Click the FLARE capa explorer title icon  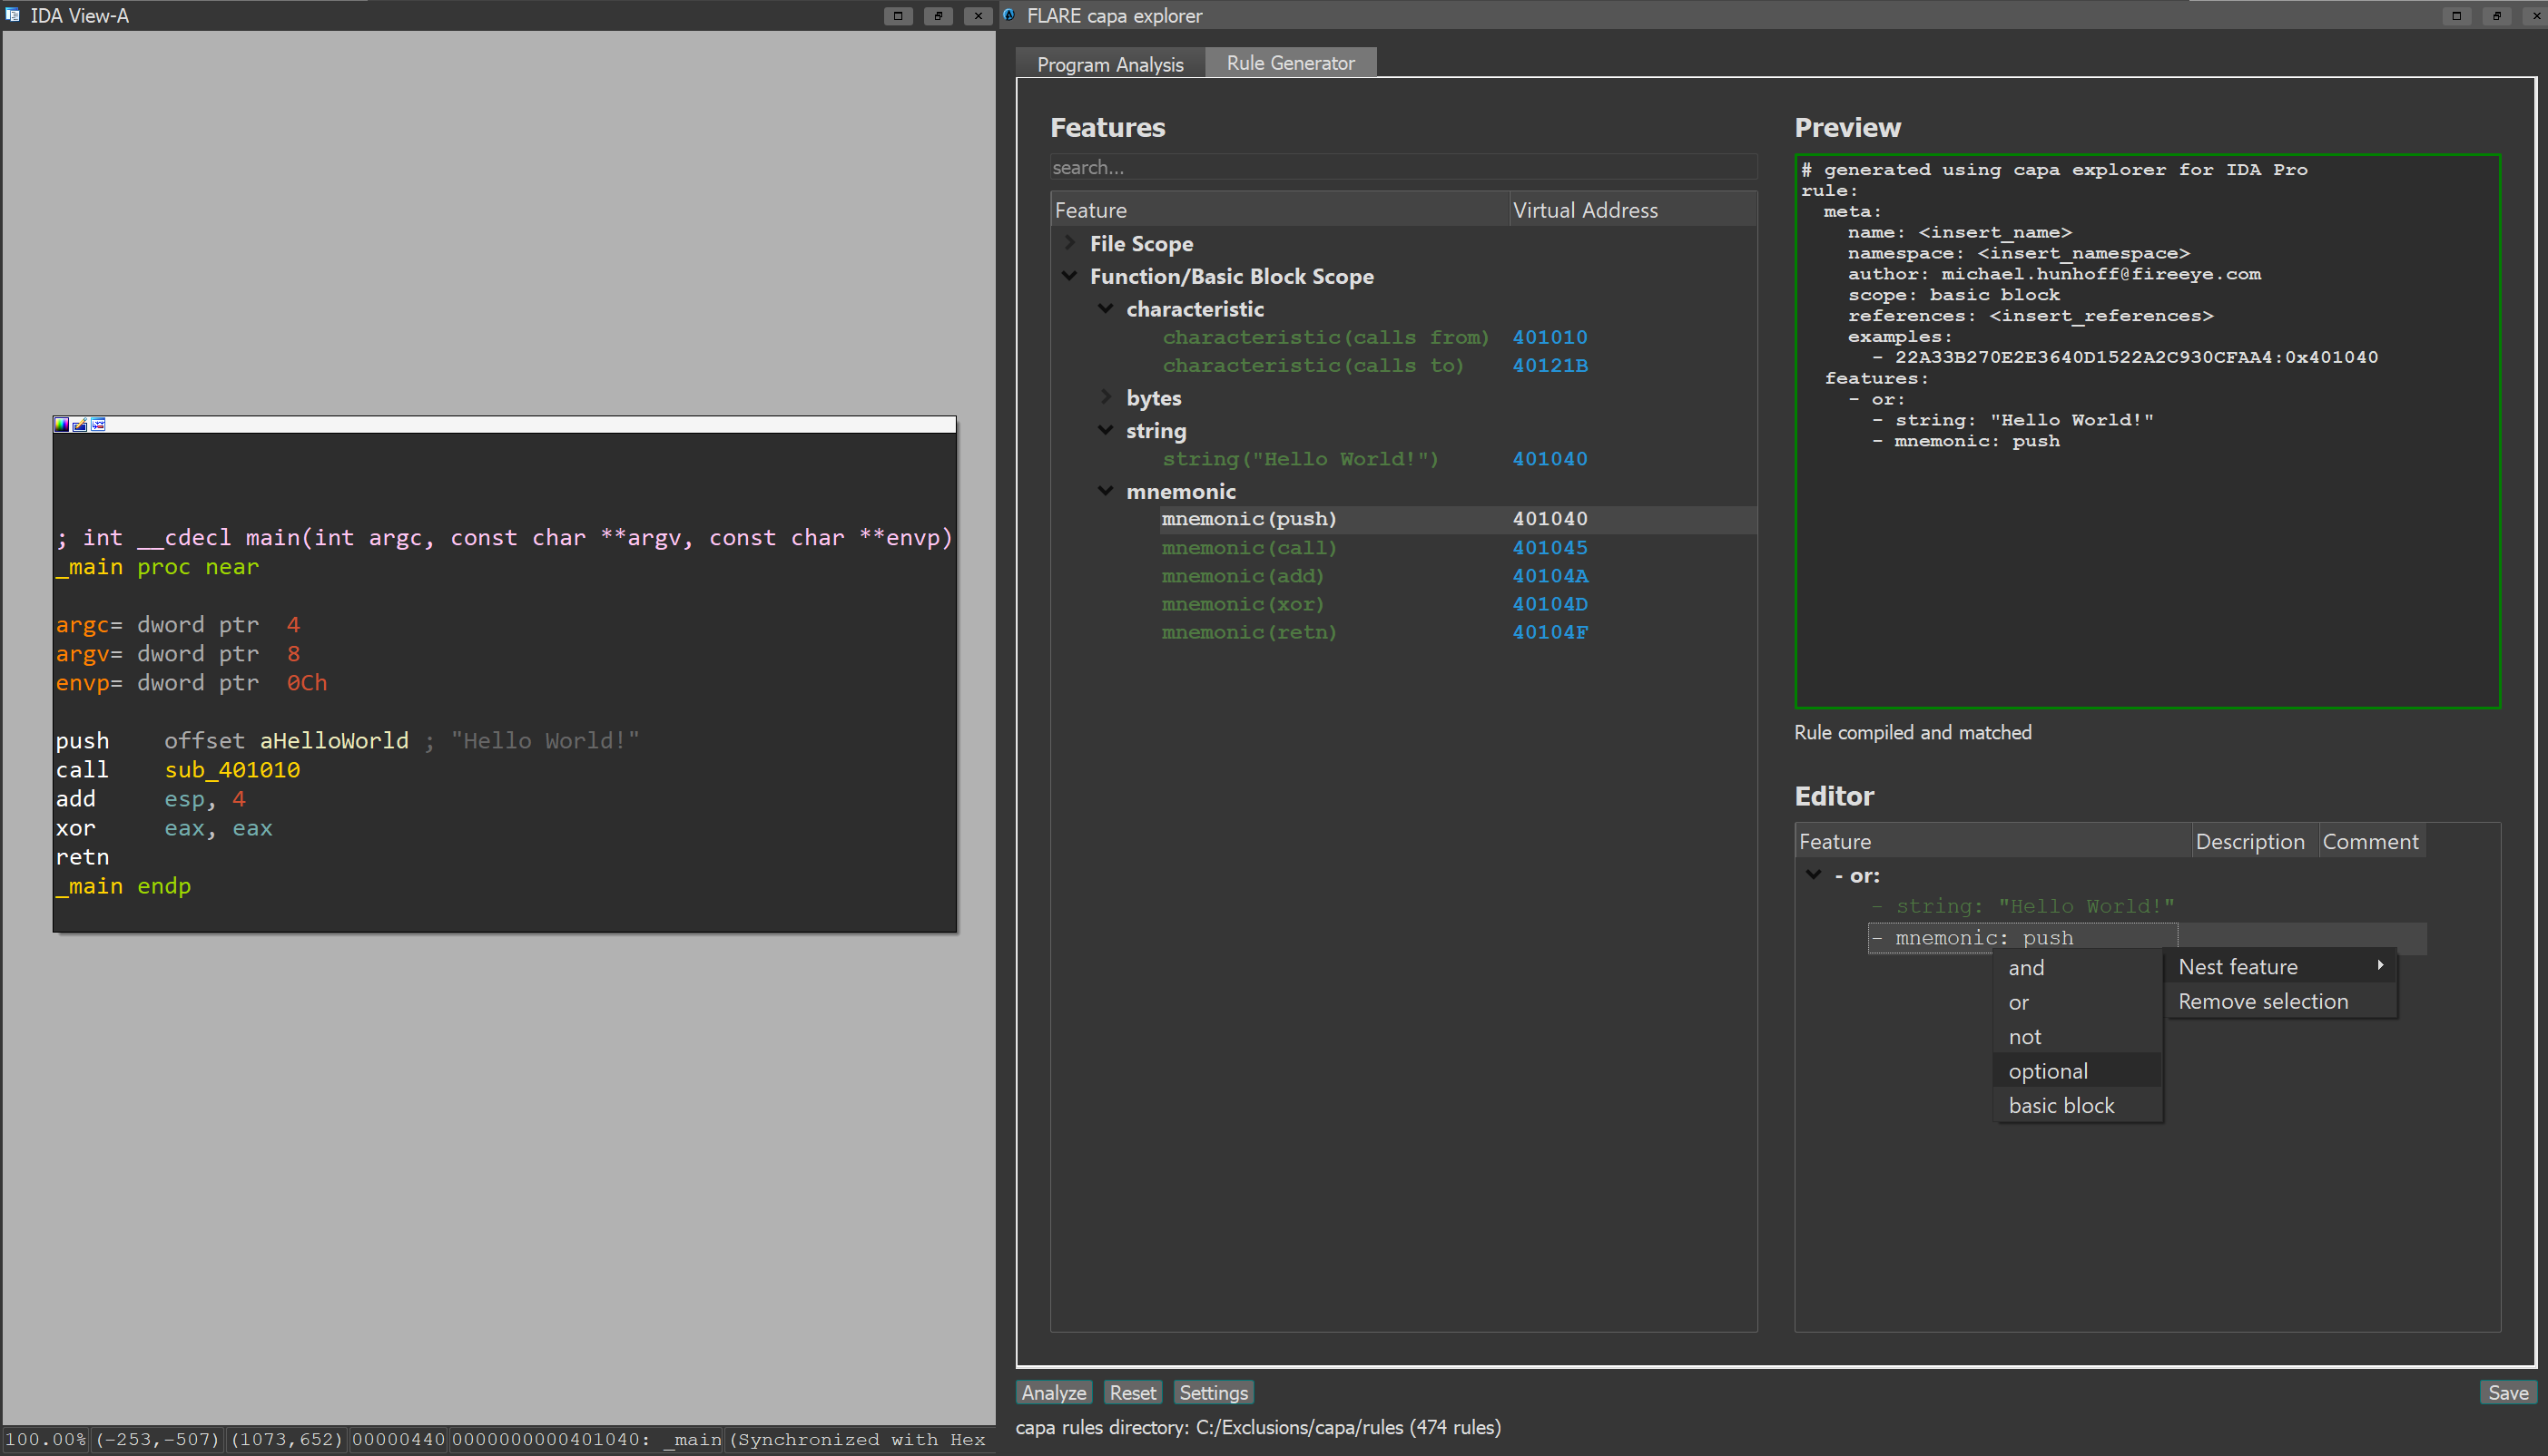tap(1010, 15)
